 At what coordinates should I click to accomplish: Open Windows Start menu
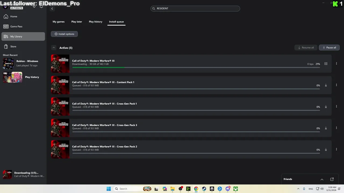pos(109,189)
